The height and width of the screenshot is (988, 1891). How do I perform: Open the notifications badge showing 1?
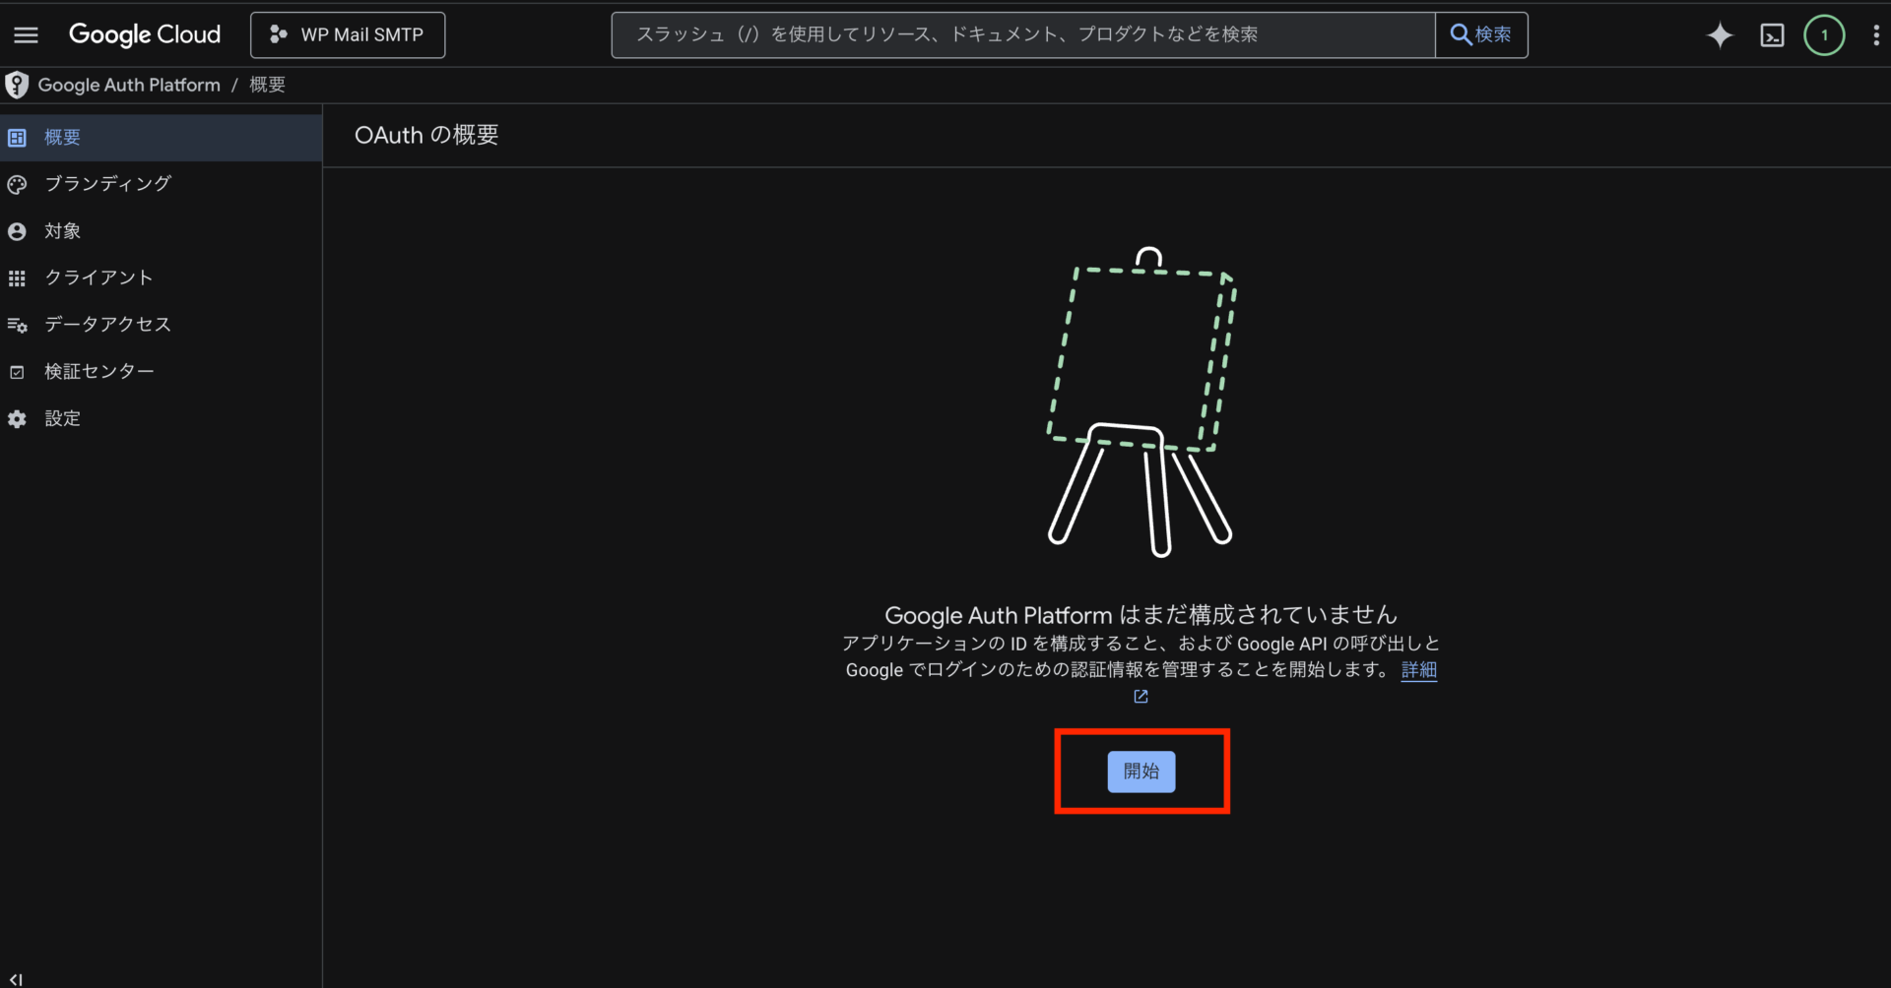tap(1823, 35)
